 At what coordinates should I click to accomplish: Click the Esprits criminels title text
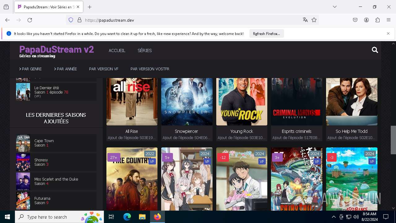click(297, 131)
